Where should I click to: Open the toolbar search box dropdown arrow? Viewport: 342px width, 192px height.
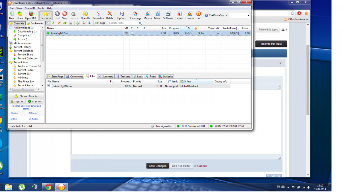(249, 16)
